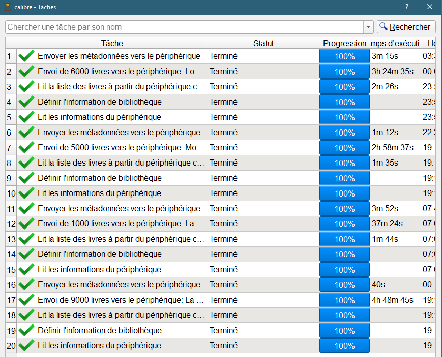This screenshot has height=357, width=442.
Task: Click the green checkmark icon in row 20
Action: [26, 345]
